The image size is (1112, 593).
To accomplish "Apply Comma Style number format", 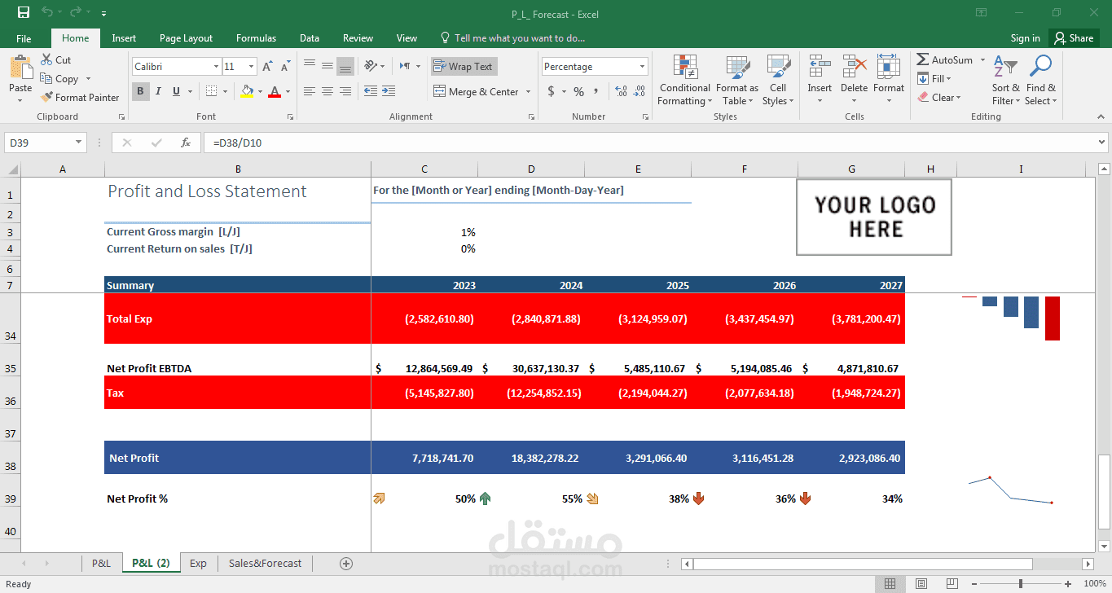I will 596,91.
